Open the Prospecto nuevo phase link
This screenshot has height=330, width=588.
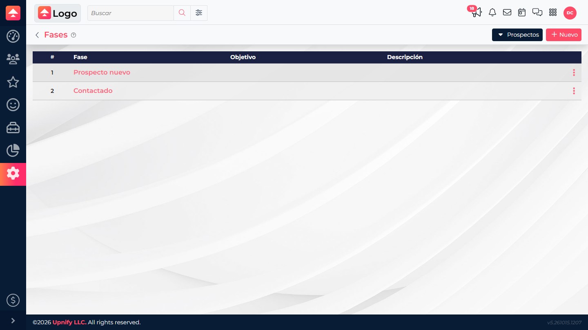(102, 73)
